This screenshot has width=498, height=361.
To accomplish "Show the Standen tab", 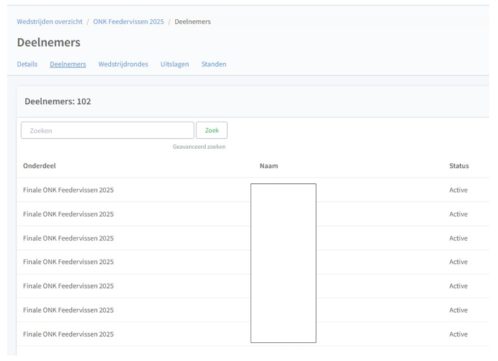I will 213,64.
